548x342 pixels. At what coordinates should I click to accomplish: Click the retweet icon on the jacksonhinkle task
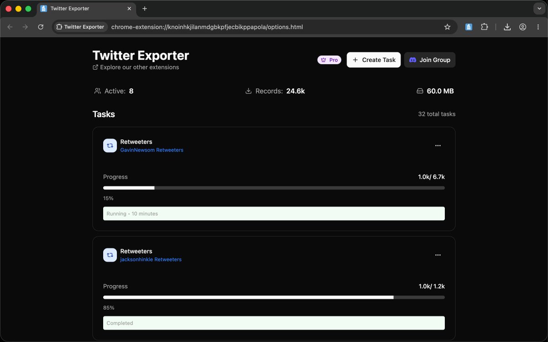[110, 255]
